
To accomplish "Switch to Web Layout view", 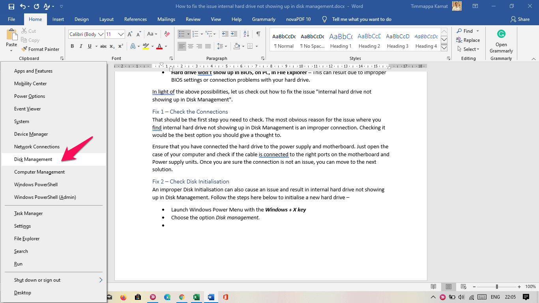I will [x=463, y=286].
